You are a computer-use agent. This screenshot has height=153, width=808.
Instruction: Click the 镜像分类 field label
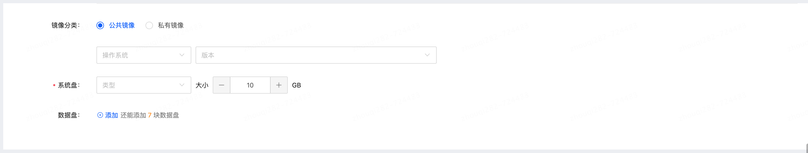[x=66, y=25]
